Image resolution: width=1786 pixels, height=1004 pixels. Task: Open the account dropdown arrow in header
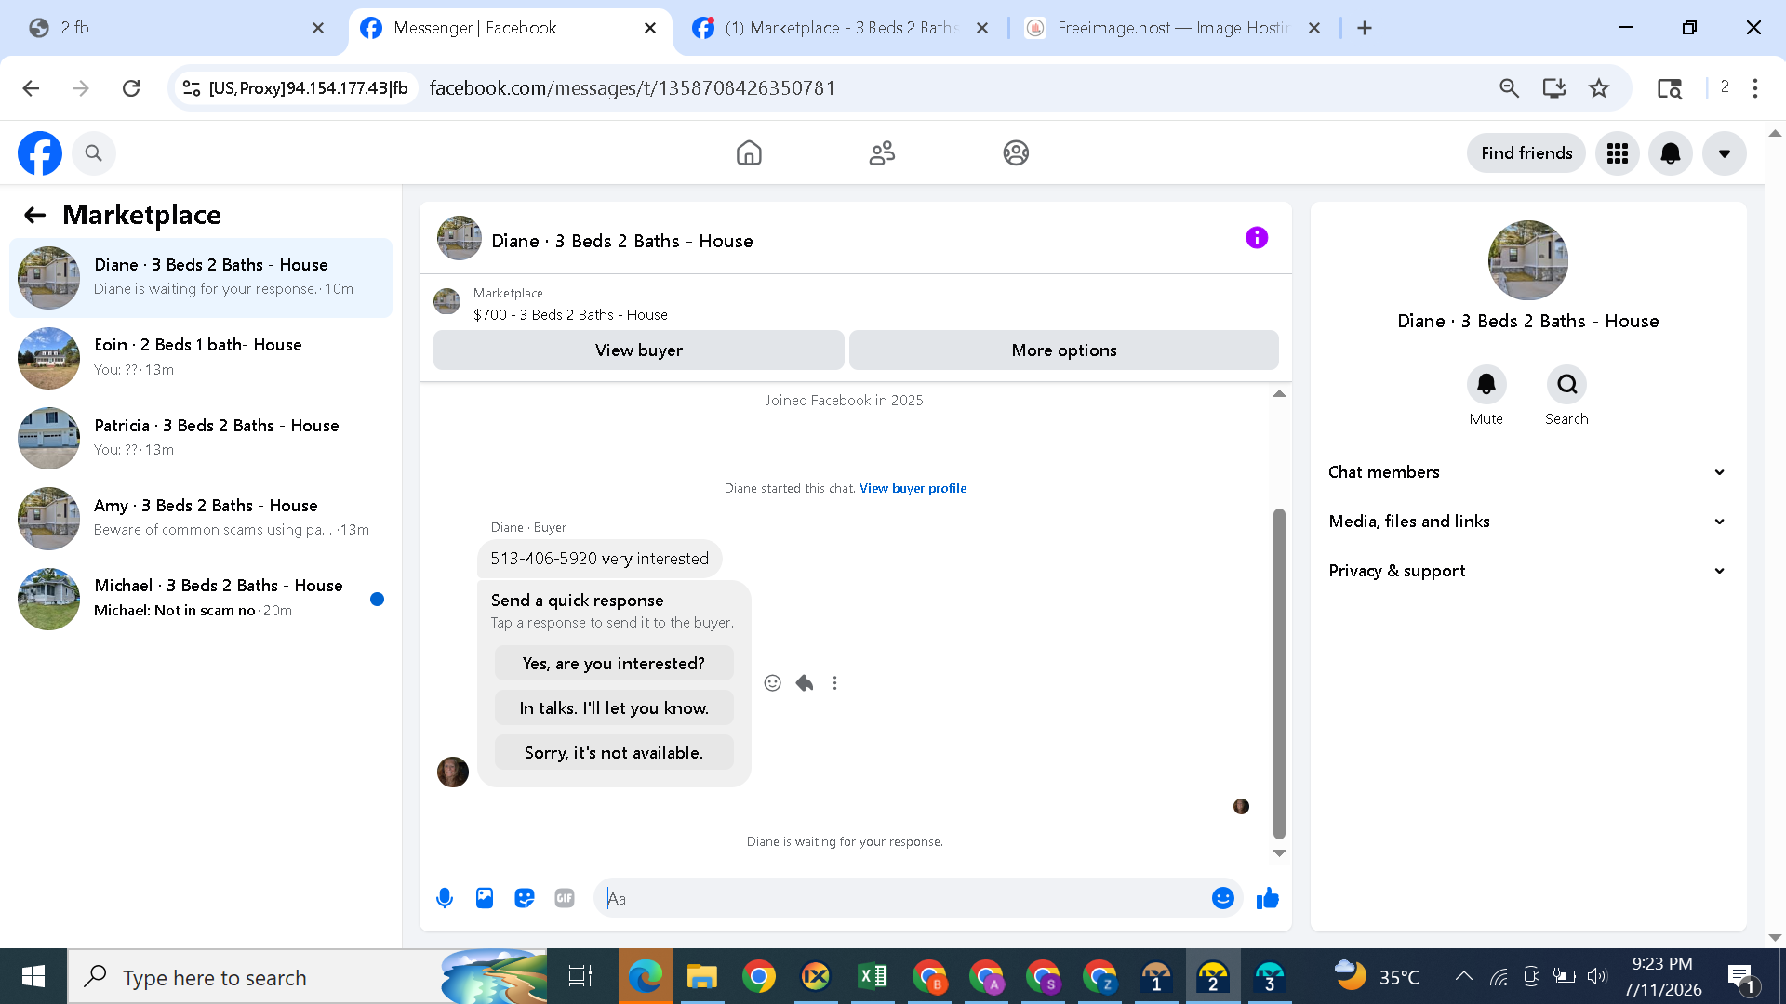(x=1725, y=153)
